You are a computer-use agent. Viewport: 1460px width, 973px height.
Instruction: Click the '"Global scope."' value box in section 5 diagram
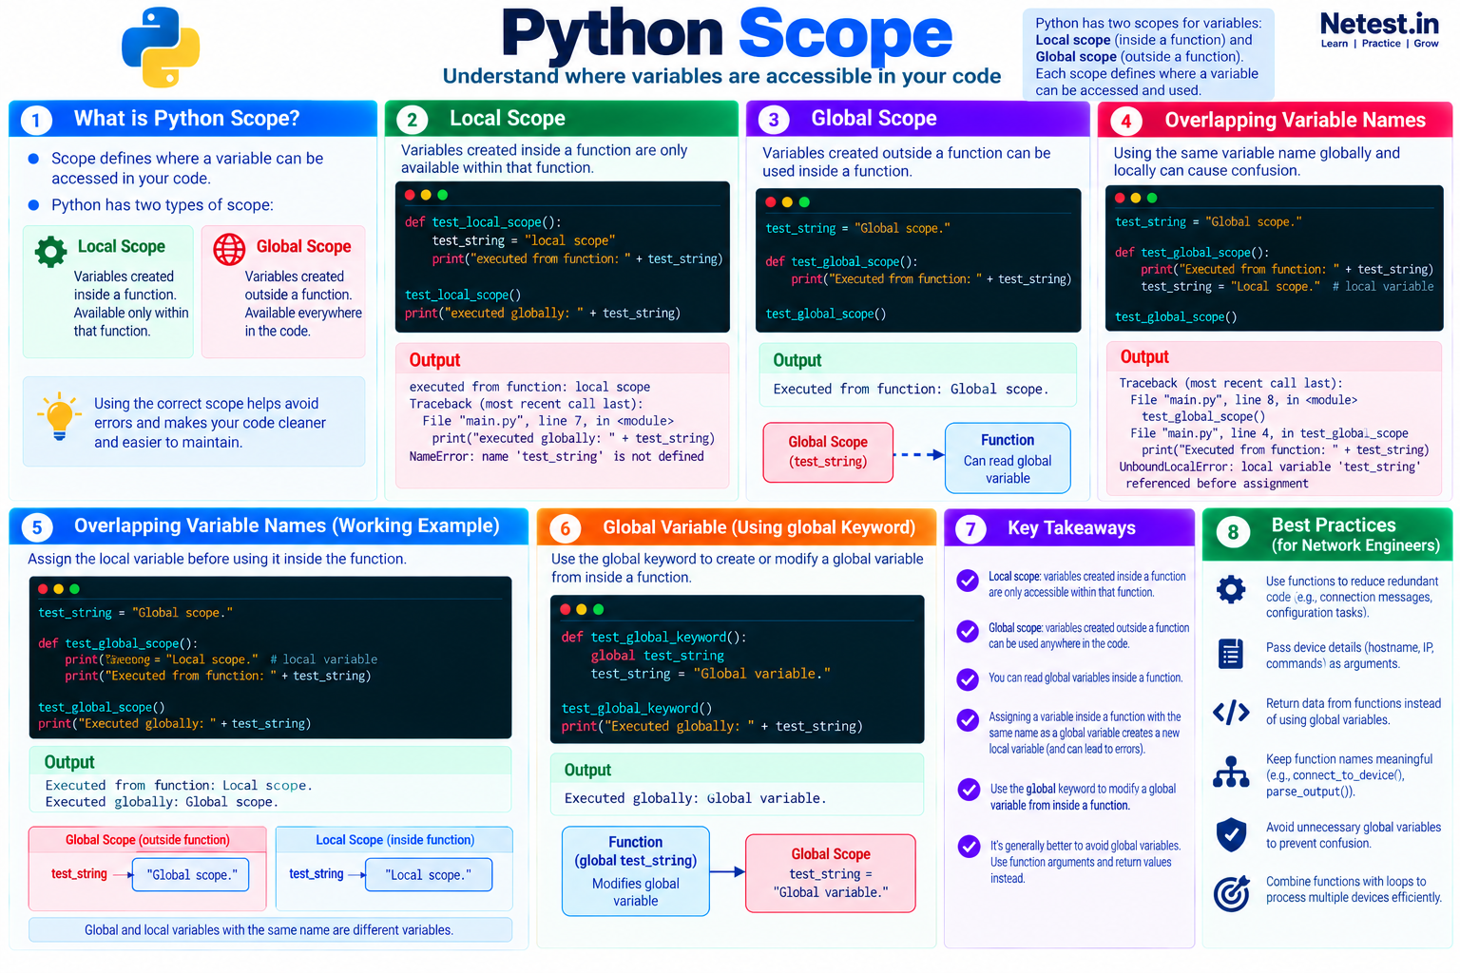pyautogui.click(x=191, y=875)
